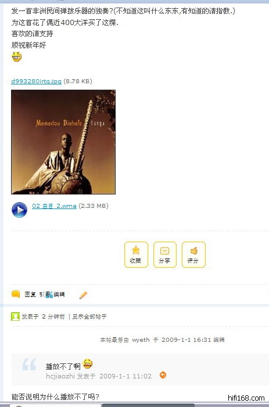Click the orange speech bubble reply icon

click(16, 295)
